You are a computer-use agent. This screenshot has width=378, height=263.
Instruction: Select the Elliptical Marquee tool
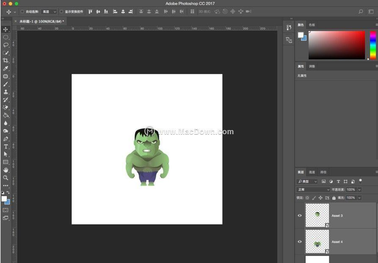(6, 37)
